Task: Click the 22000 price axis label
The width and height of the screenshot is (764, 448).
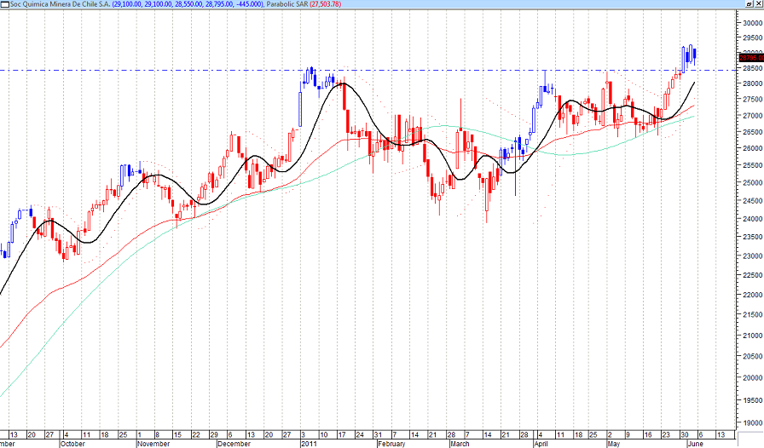Action: tap(753, 295)
